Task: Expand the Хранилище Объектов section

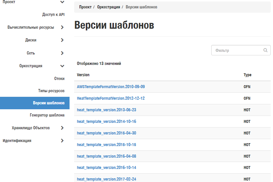Action: (62, 128)
